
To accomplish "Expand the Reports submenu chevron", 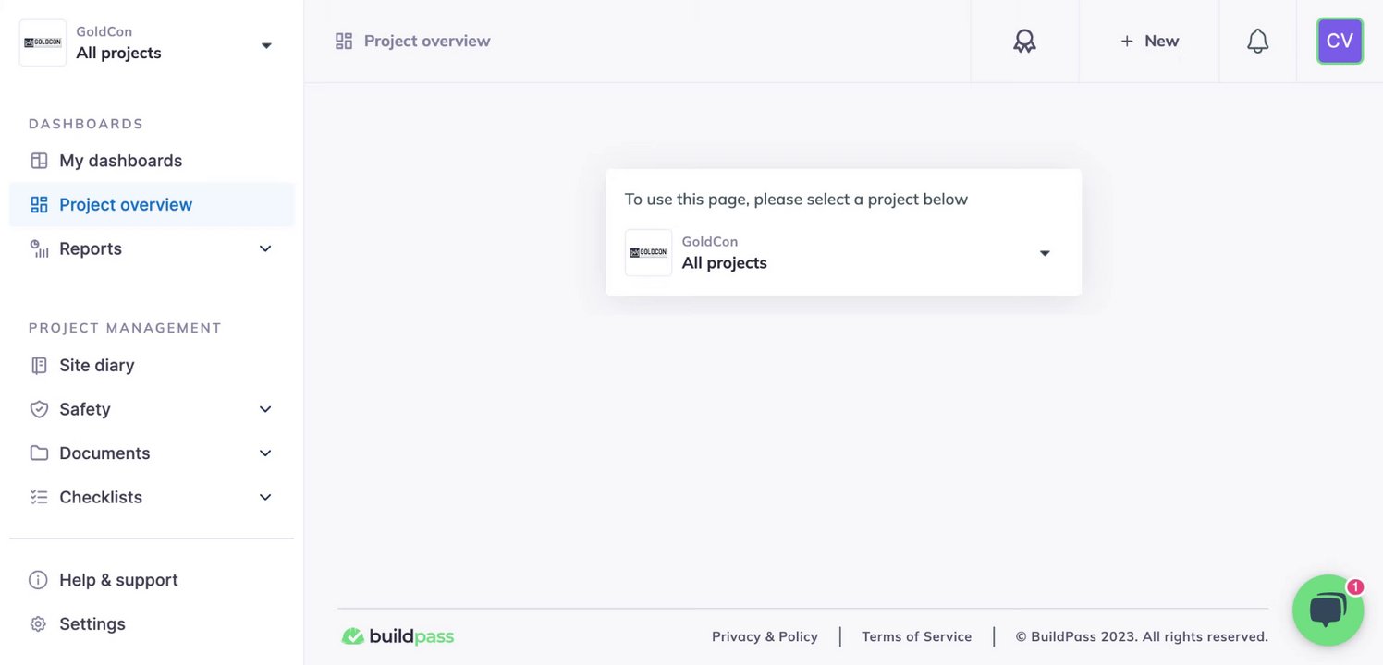I will [265, 248].
